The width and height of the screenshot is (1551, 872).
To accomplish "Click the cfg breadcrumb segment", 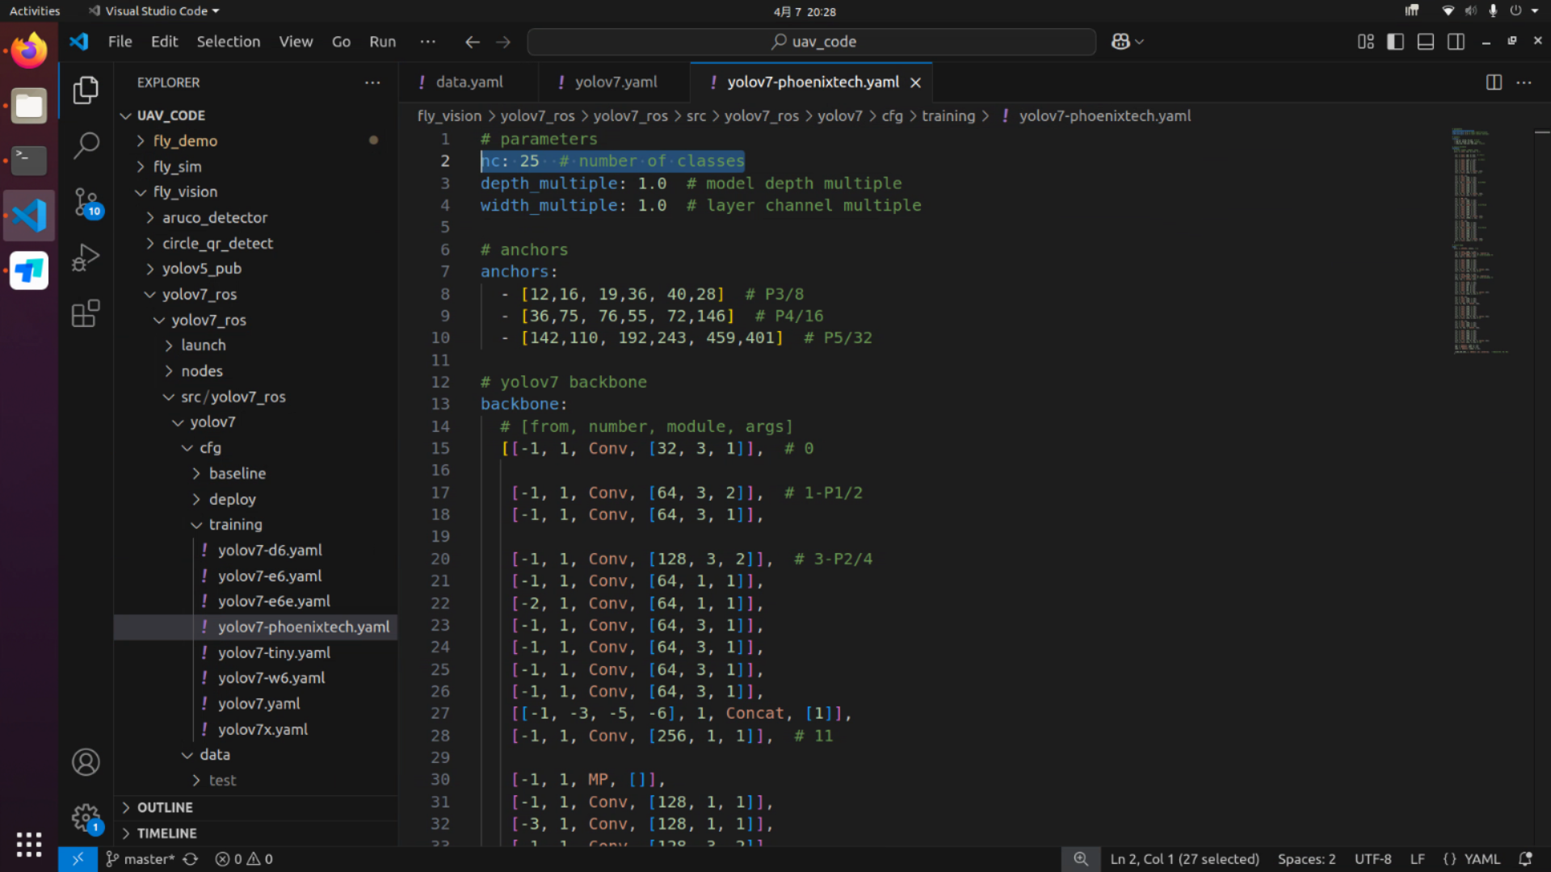I will click(x=892, y=115).
